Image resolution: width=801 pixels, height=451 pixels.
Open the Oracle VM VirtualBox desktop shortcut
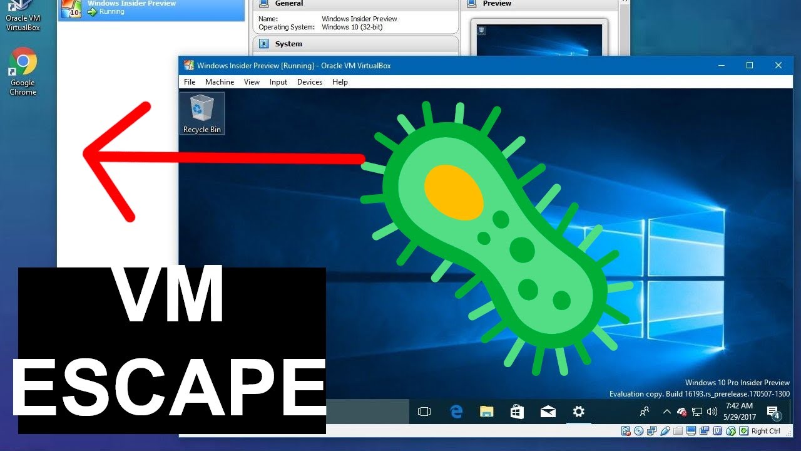(23, 16)
